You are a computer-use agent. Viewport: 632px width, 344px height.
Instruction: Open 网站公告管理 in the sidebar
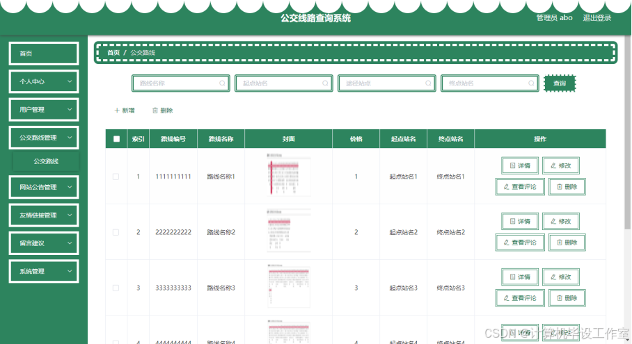coord(44,187)
